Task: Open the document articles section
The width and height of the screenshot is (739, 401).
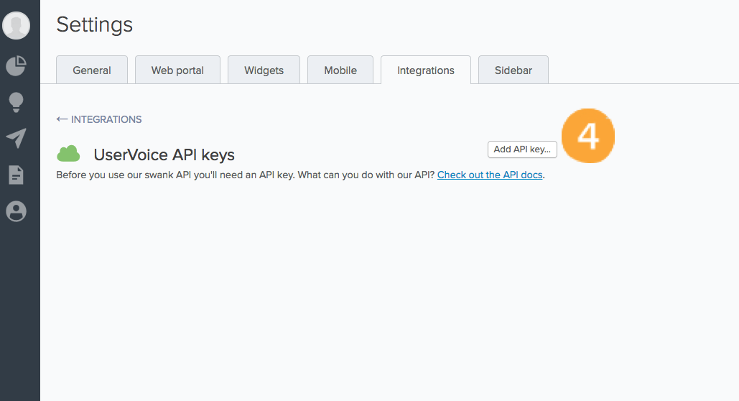Action: coord(16,175)
